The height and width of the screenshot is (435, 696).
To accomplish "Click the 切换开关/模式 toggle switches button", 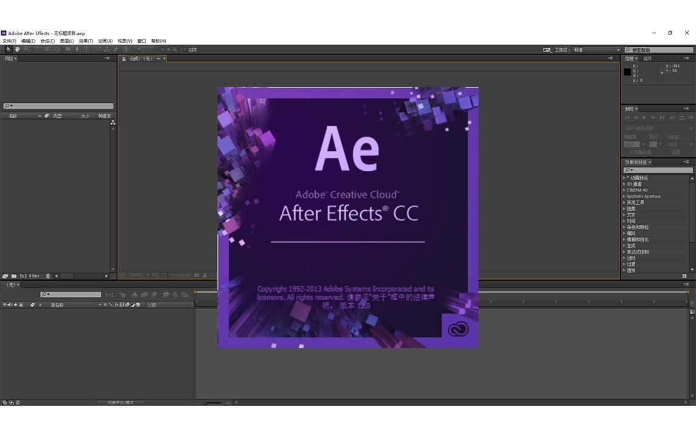I will tap(120, 403).
